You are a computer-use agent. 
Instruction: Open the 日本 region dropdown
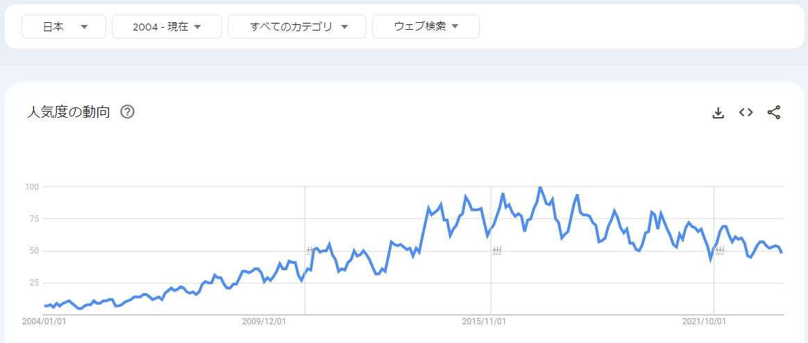click(64, 27)
